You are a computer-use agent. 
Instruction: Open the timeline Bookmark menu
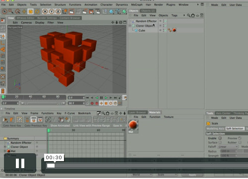(84, 113)
